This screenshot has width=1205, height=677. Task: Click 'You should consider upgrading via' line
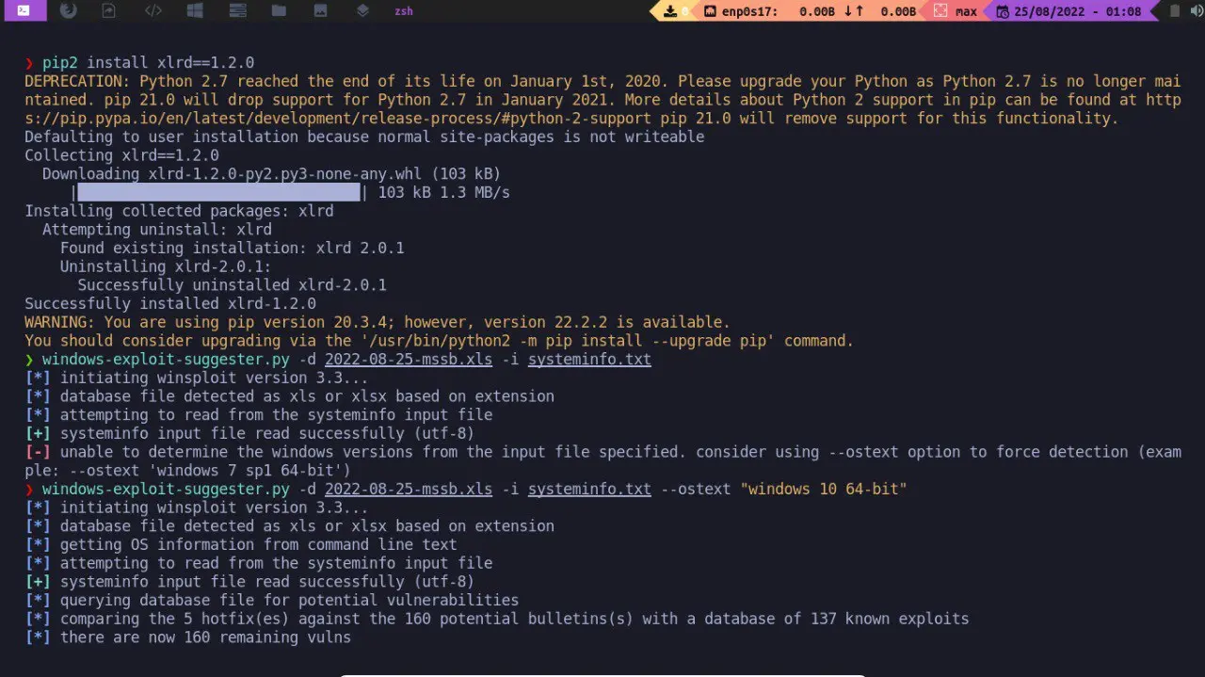(x=439, y=340)
